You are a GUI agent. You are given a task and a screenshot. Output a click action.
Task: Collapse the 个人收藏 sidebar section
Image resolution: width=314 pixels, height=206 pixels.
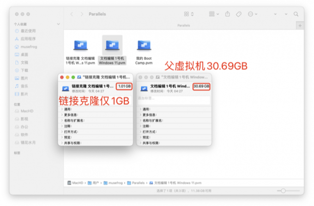(x=58, y=24)
